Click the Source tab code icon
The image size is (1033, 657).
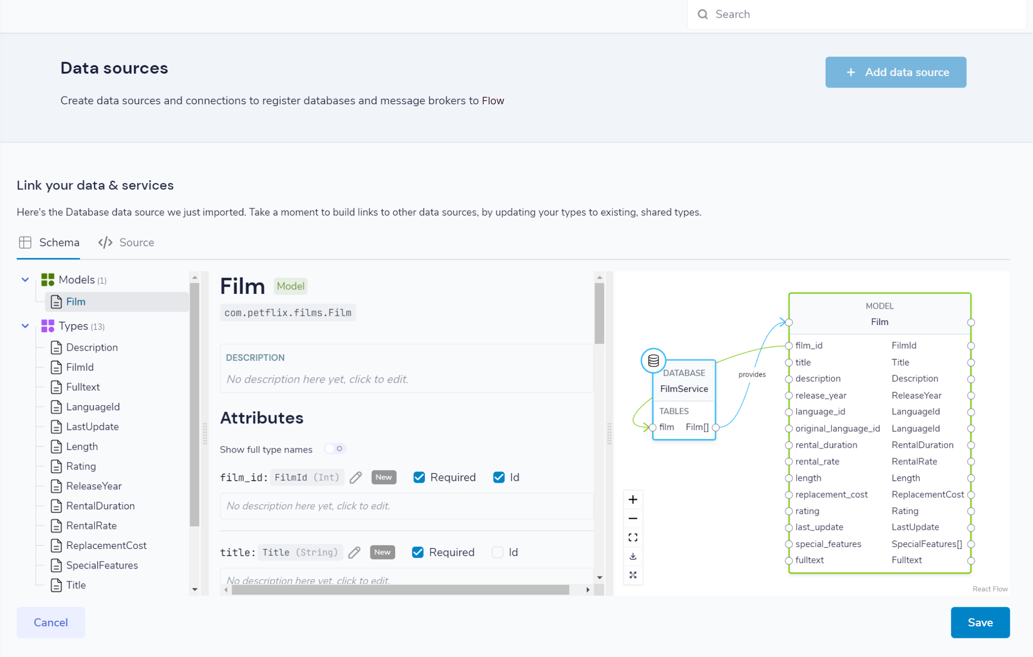(x=105, y=242)
